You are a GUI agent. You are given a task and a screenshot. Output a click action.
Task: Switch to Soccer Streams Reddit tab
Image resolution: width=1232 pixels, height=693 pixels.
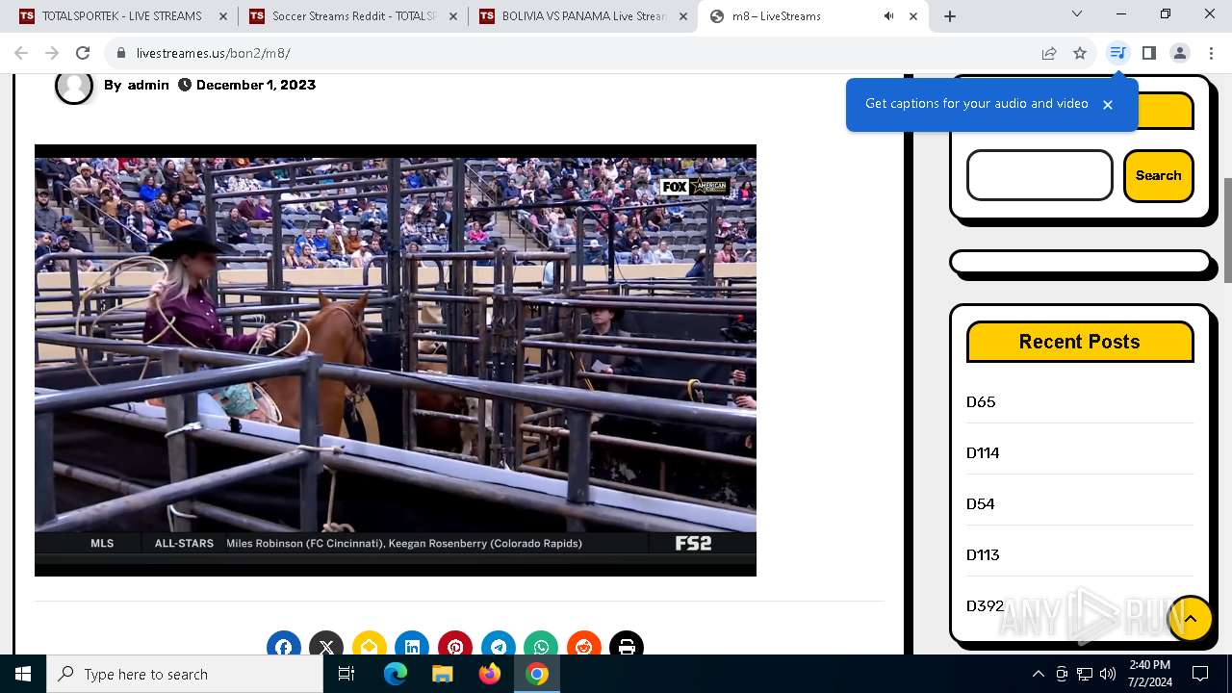point(353,16)
